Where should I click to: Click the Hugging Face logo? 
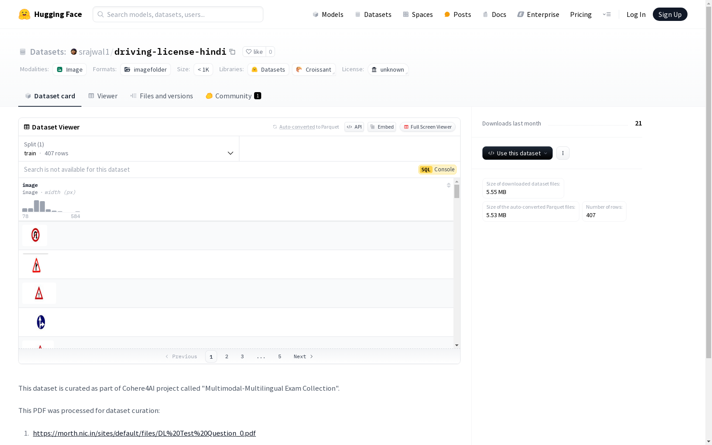coord(50,14)
